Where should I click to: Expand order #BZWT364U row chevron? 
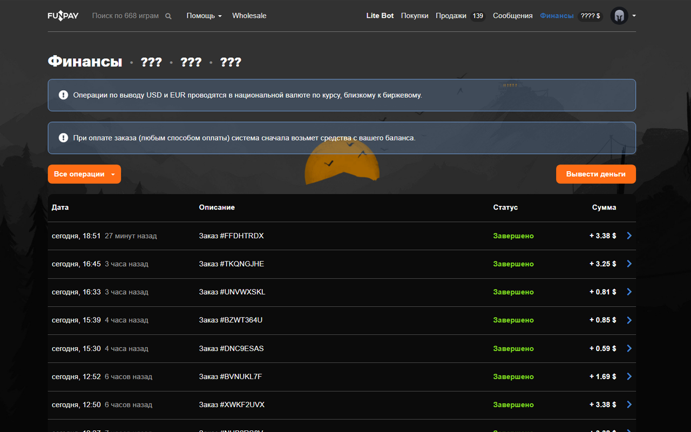coord(629,320)
